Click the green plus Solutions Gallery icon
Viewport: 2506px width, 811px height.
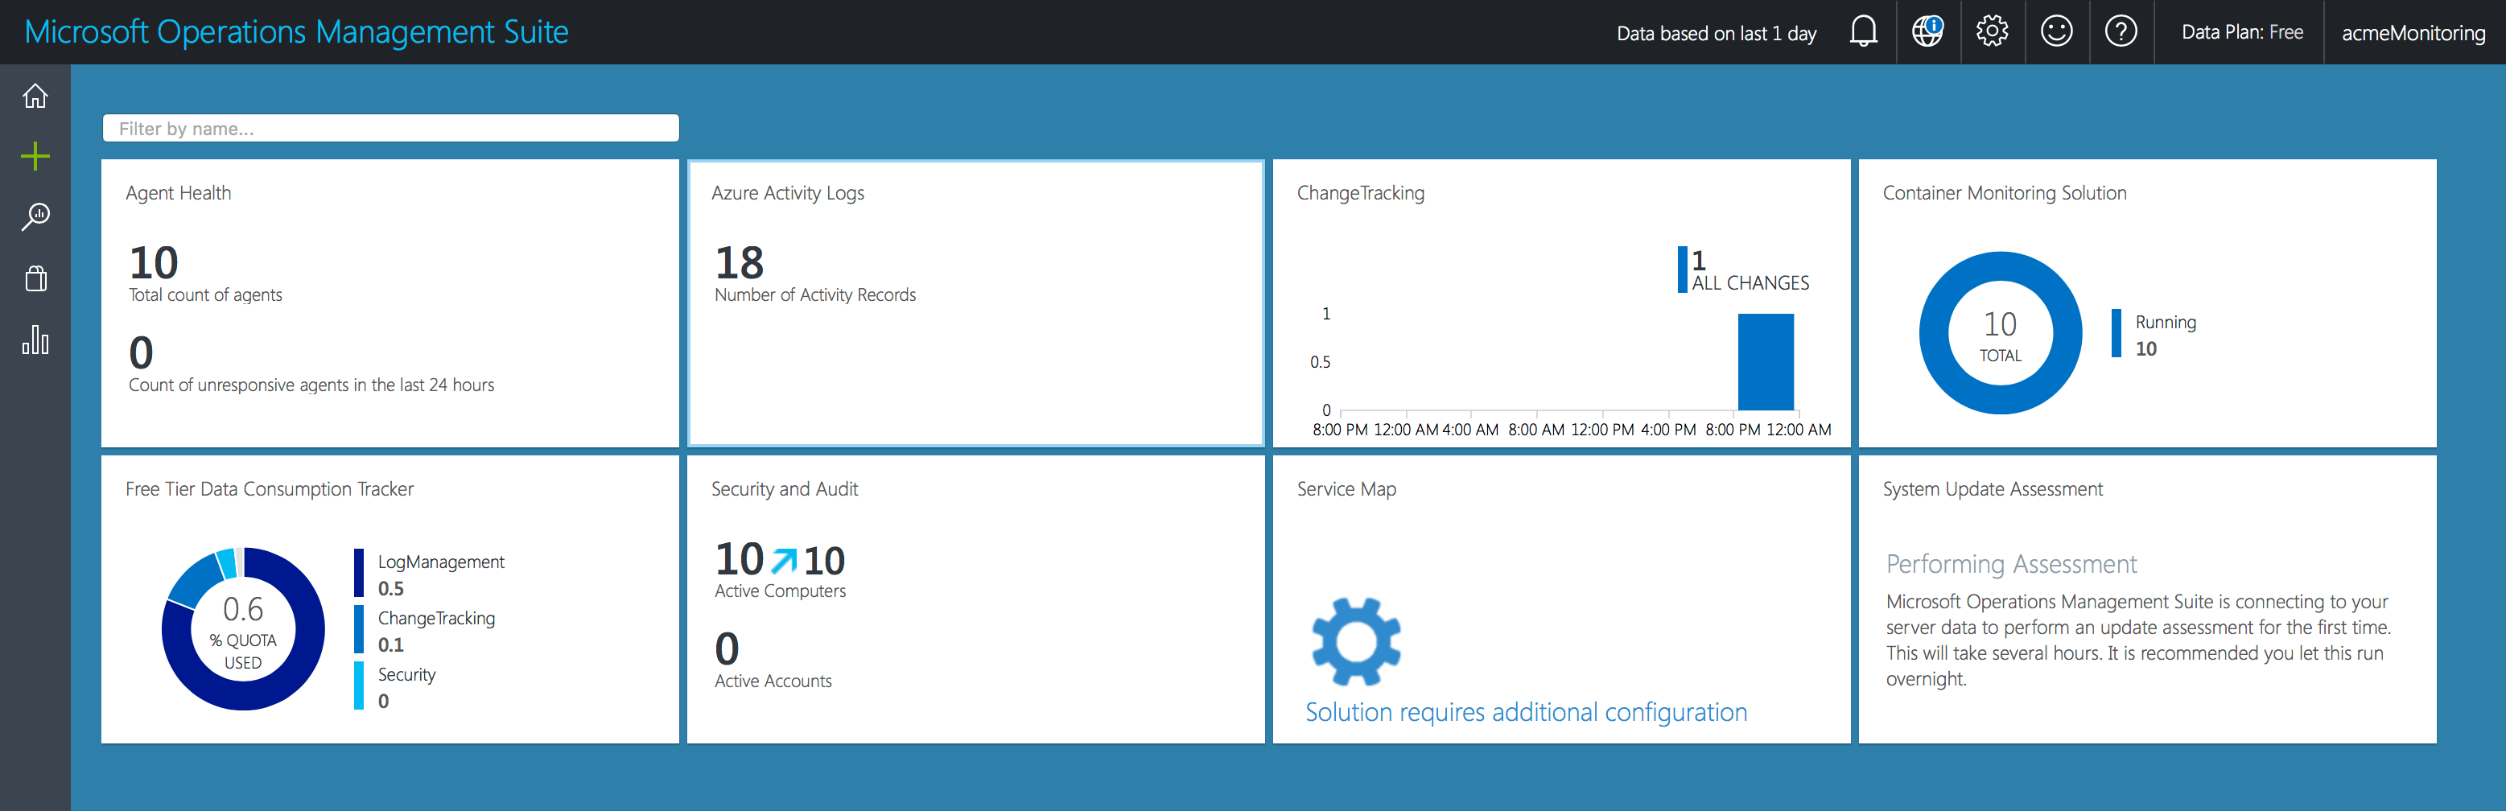tap(35, 157)
